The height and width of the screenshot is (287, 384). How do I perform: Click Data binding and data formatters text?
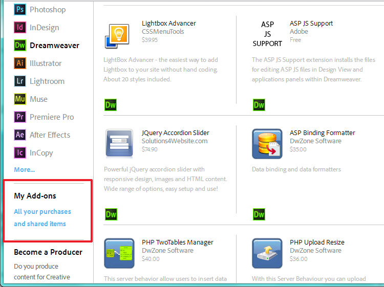[296, 169]
